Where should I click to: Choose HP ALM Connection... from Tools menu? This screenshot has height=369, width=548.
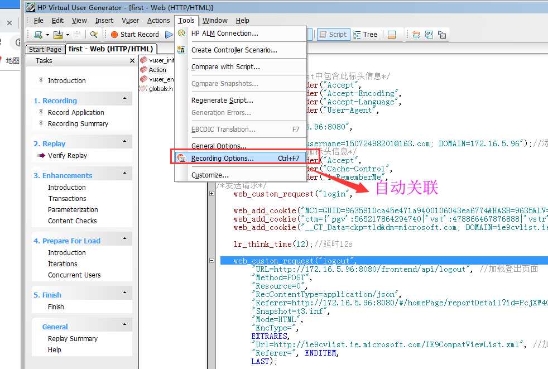pyautogui.click(x=241, y=33)
